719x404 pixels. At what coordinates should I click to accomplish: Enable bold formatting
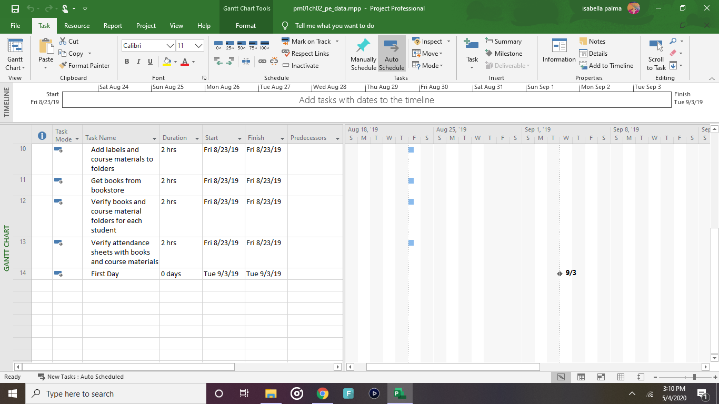[126, 62]
